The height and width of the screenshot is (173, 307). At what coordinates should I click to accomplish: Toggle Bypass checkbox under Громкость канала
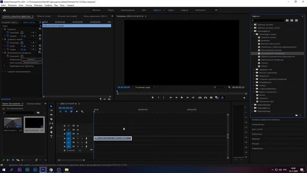22,43
